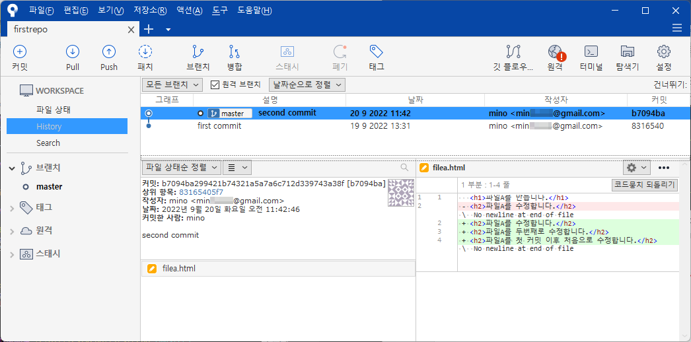Click the Graph (그래프) column header
This screenshot has width=691, height=342.
point(166,100)
